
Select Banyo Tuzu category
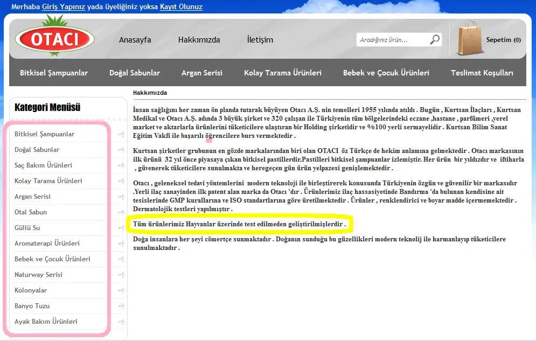(x=32, y=306)
